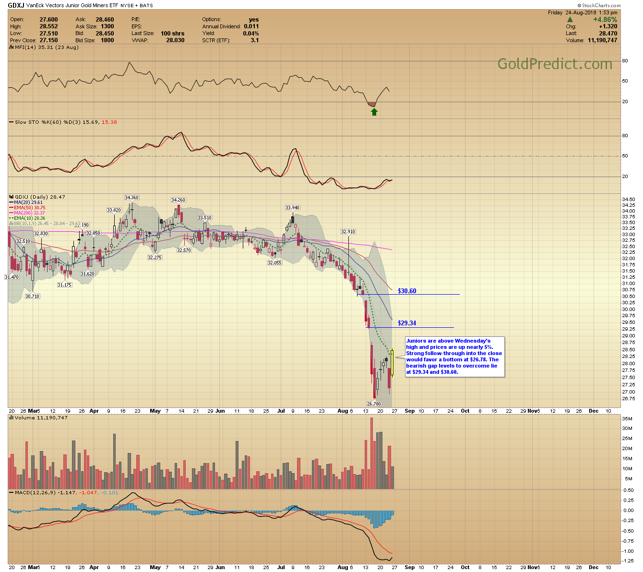Screen dimensions: 643x572
Task: Click the Bid Size value 1800
Action: coord(107,40)
